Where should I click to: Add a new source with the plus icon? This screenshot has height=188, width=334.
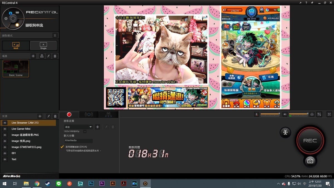[40, 116]
